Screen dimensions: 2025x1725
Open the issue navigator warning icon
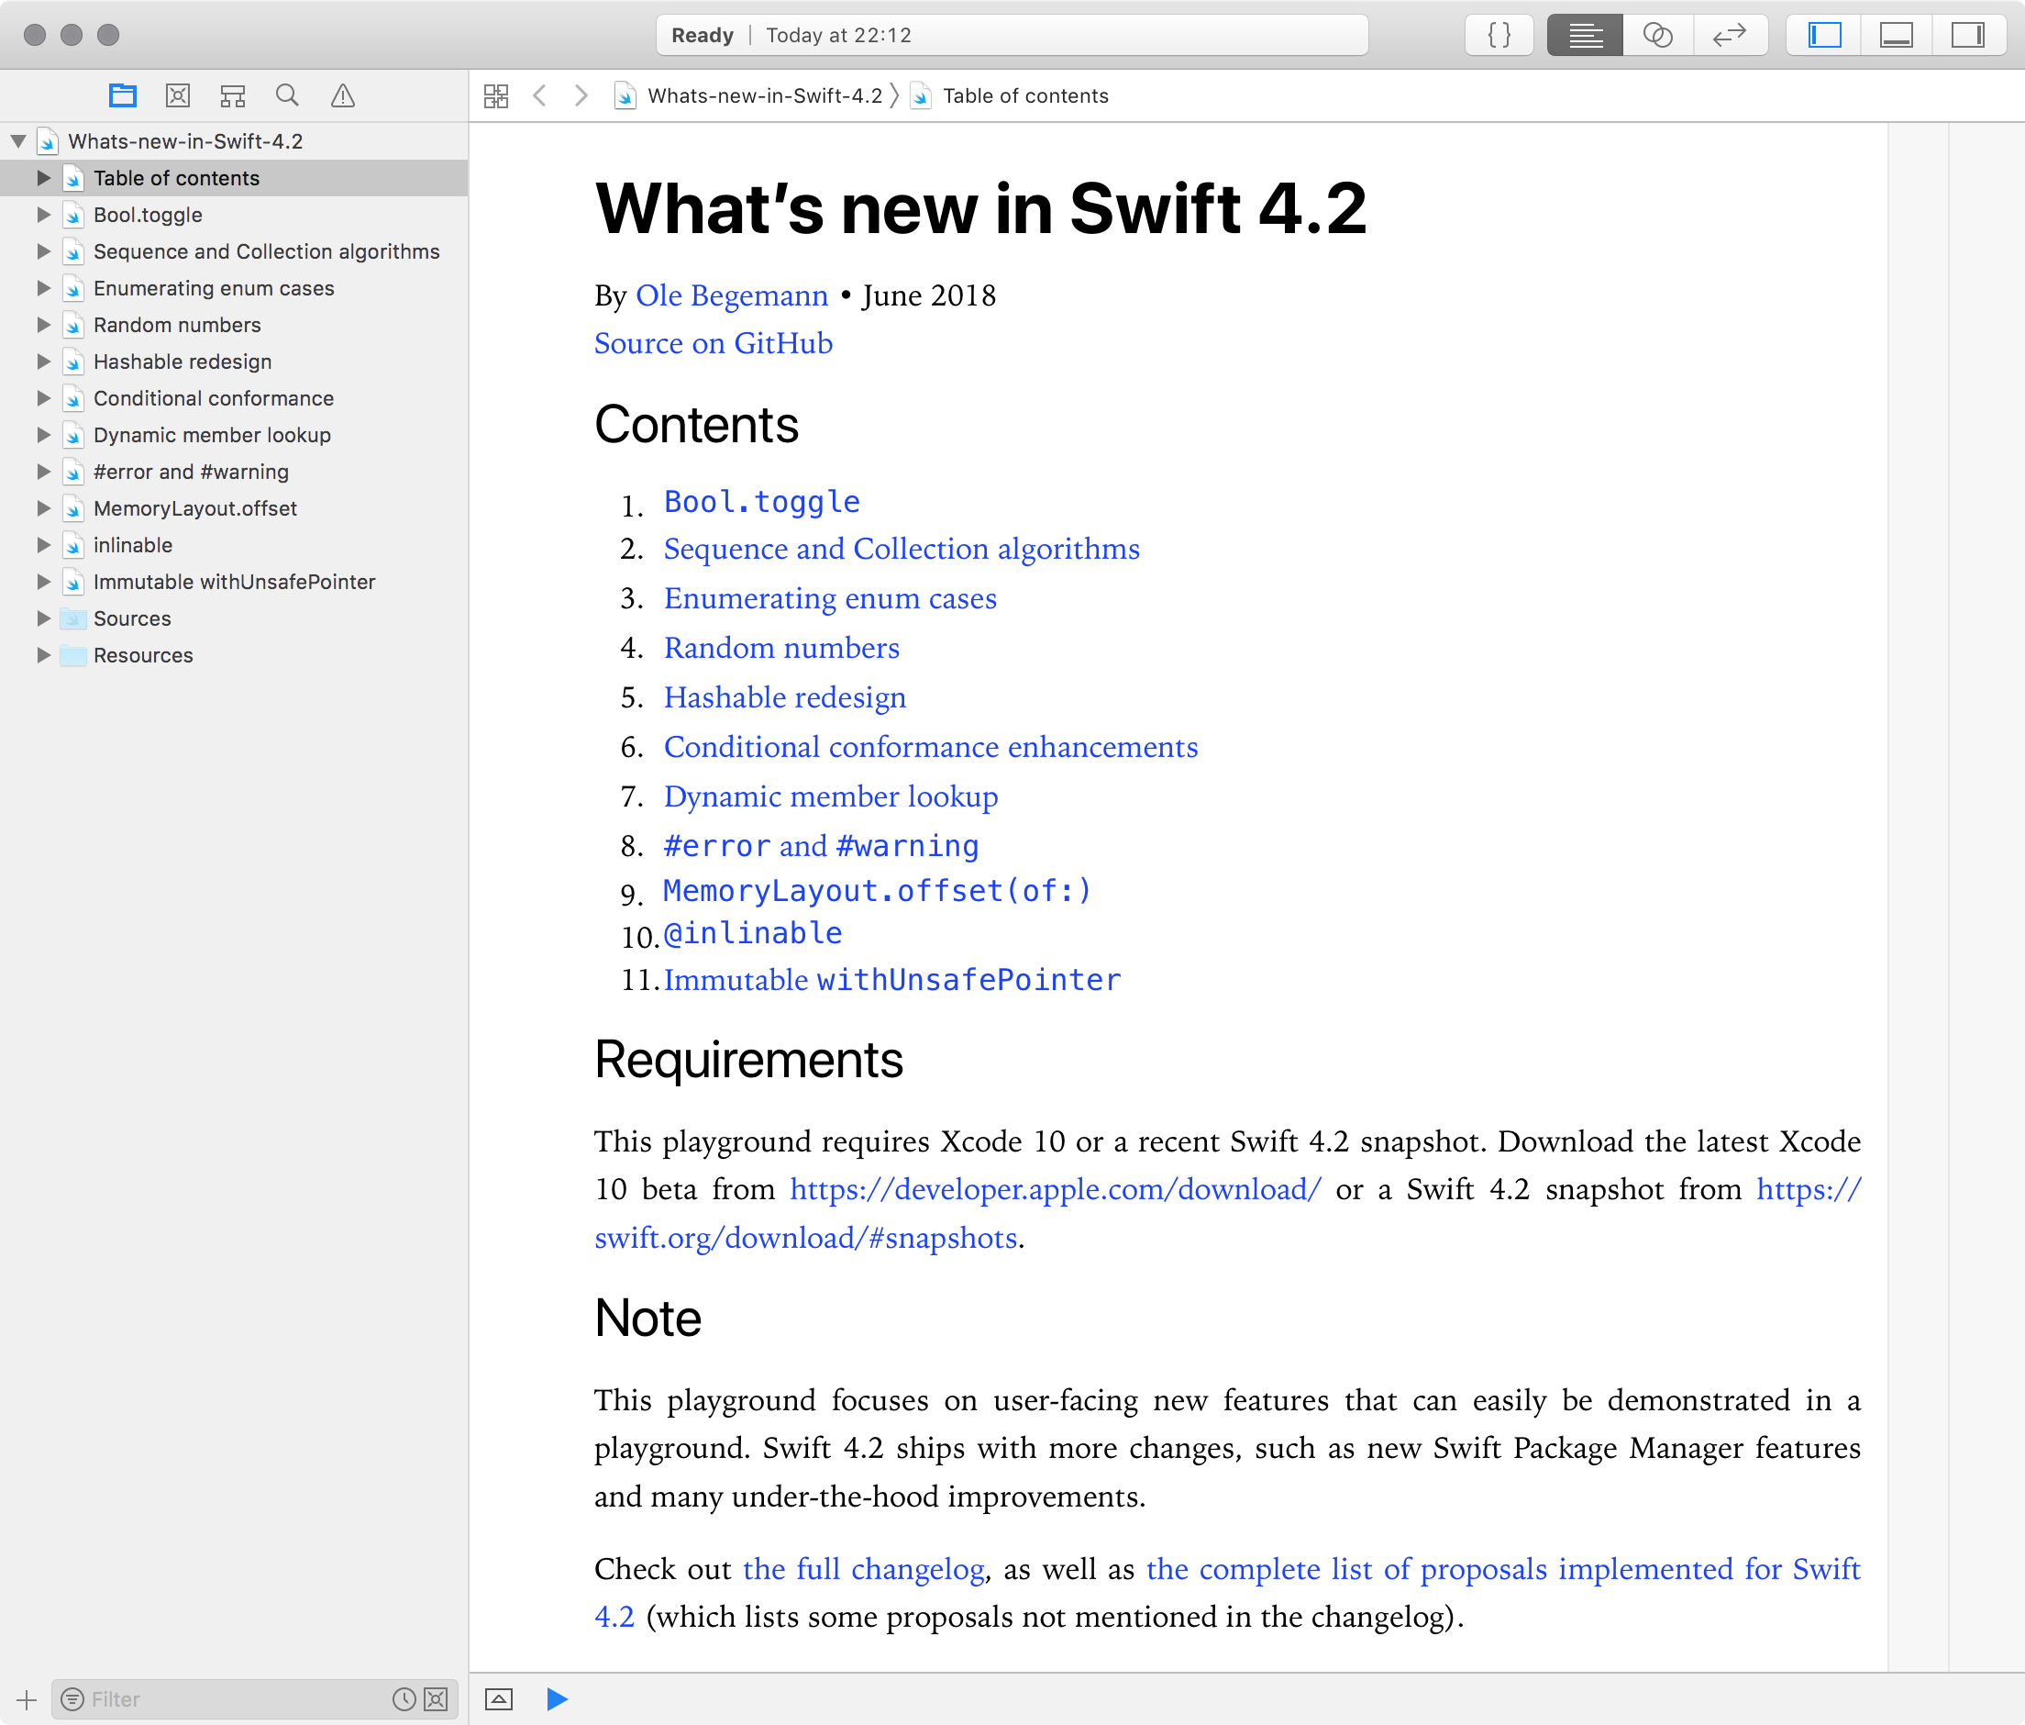pyautogui.click(x=342, y=95)
